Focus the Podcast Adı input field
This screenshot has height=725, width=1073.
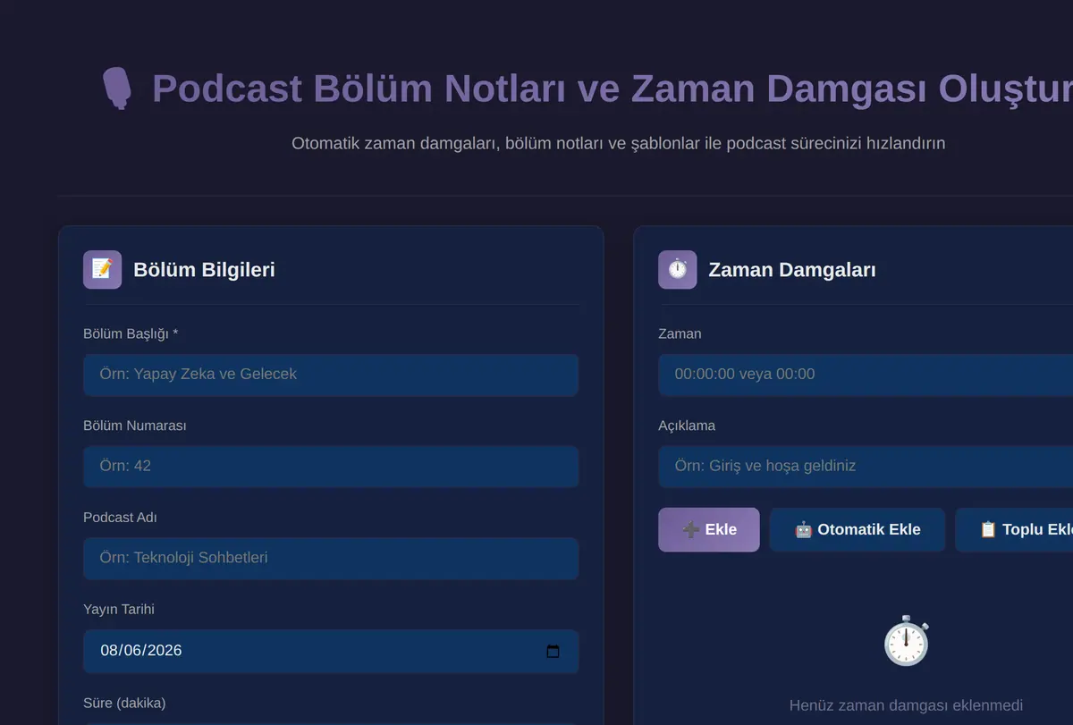coord(331,558)
